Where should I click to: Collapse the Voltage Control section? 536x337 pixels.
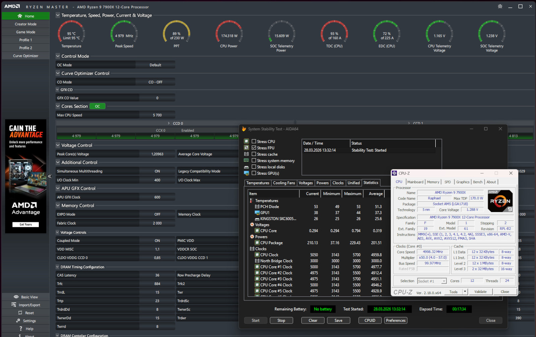click(x=58, y=145)
